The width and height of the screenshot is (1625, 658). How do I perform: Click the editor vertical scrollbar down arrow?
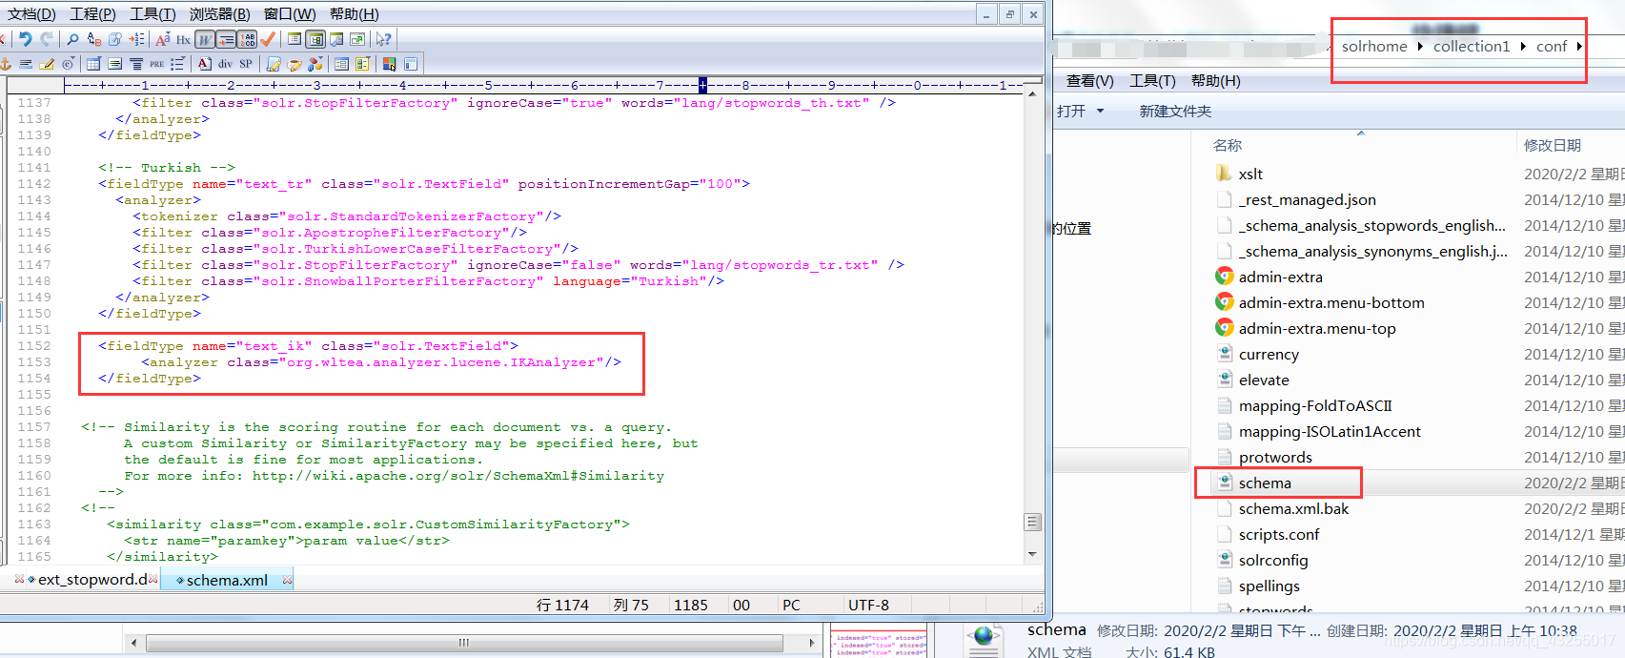(x=1032, y=554)
